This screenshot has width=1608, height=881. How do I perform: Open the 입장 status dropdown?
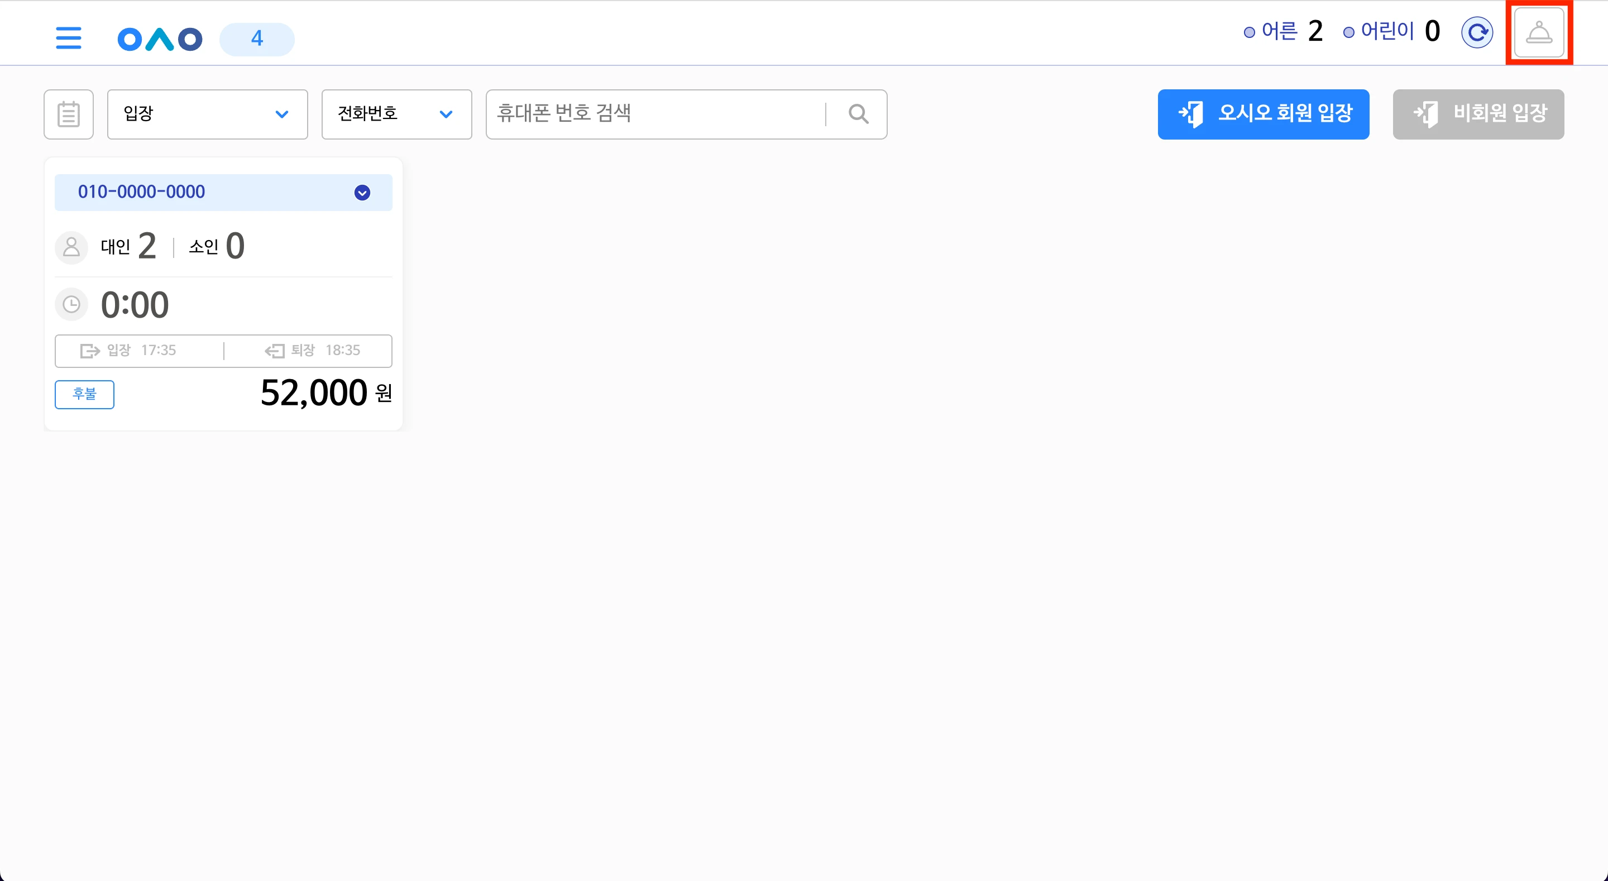207,114
